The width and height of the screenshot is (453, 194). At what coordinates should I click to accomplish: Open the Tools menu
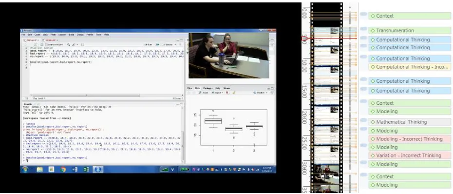point(98,35)
